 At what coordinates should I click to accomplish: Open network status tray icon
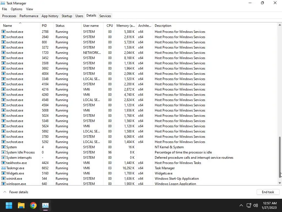pos(249,205)
